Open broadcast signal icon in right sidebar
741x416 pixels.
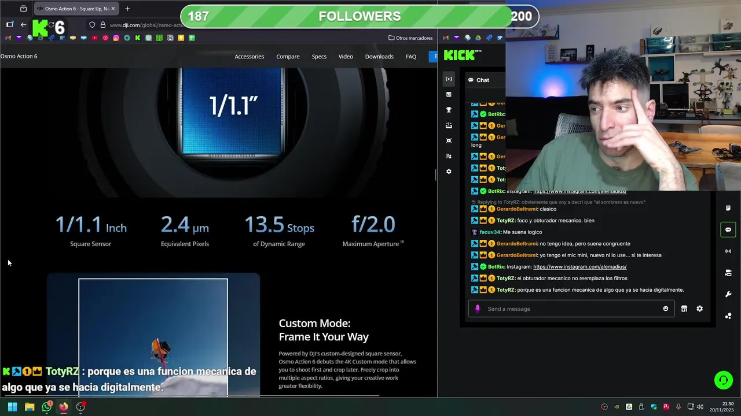pos(728,251)
